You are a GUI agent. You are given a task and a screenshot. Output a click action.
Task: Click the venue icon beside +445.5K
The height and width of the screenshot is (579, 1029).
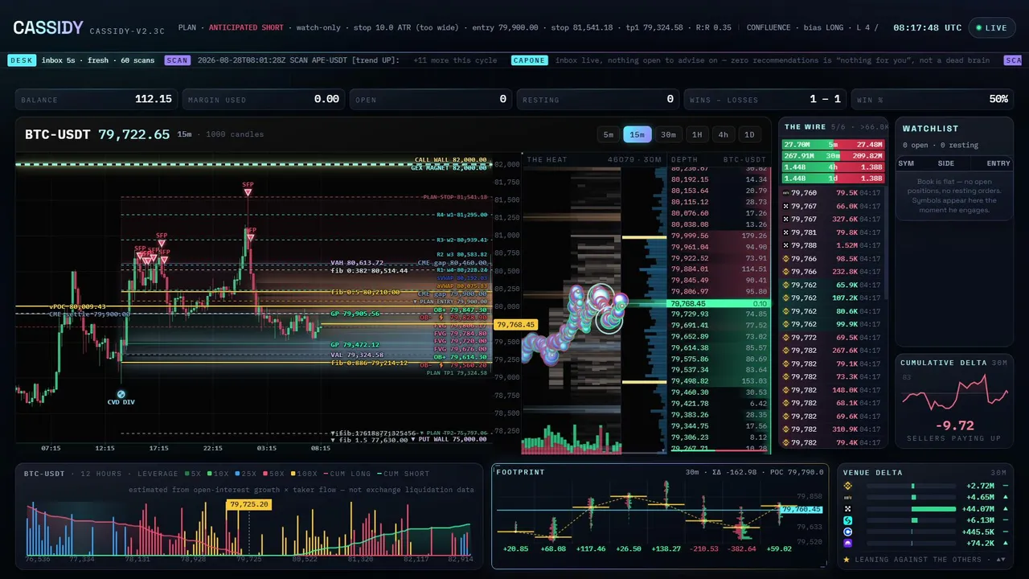[847, 532]
